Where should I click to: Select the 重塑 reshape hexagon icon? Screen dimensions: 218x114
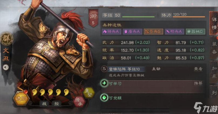tap(89, 92)
